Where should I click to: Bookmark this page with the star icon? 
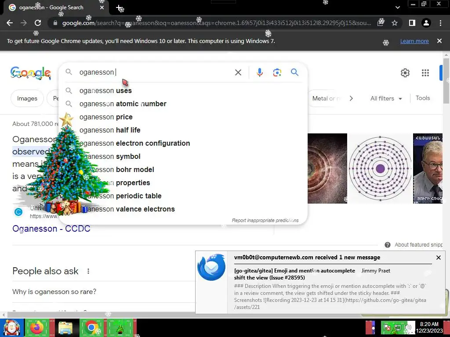[x=395, y=23]
